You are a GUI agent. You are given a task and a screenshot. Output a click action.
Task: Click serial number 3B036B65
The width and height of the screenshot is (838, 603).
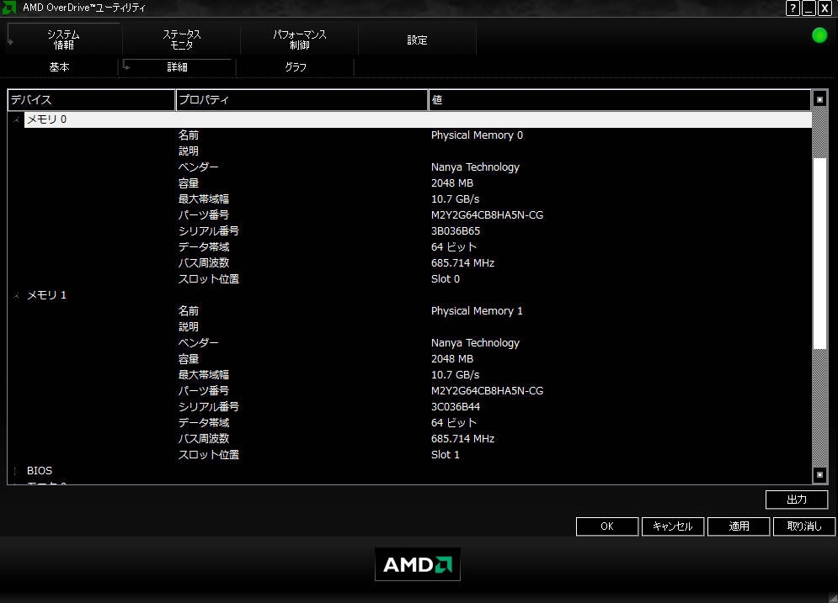click(x=456, y=231)
